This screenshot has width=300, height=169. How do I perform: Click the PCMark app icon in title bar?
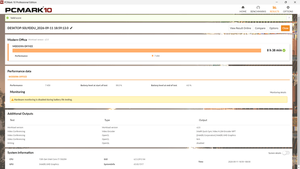coord(2,2)
